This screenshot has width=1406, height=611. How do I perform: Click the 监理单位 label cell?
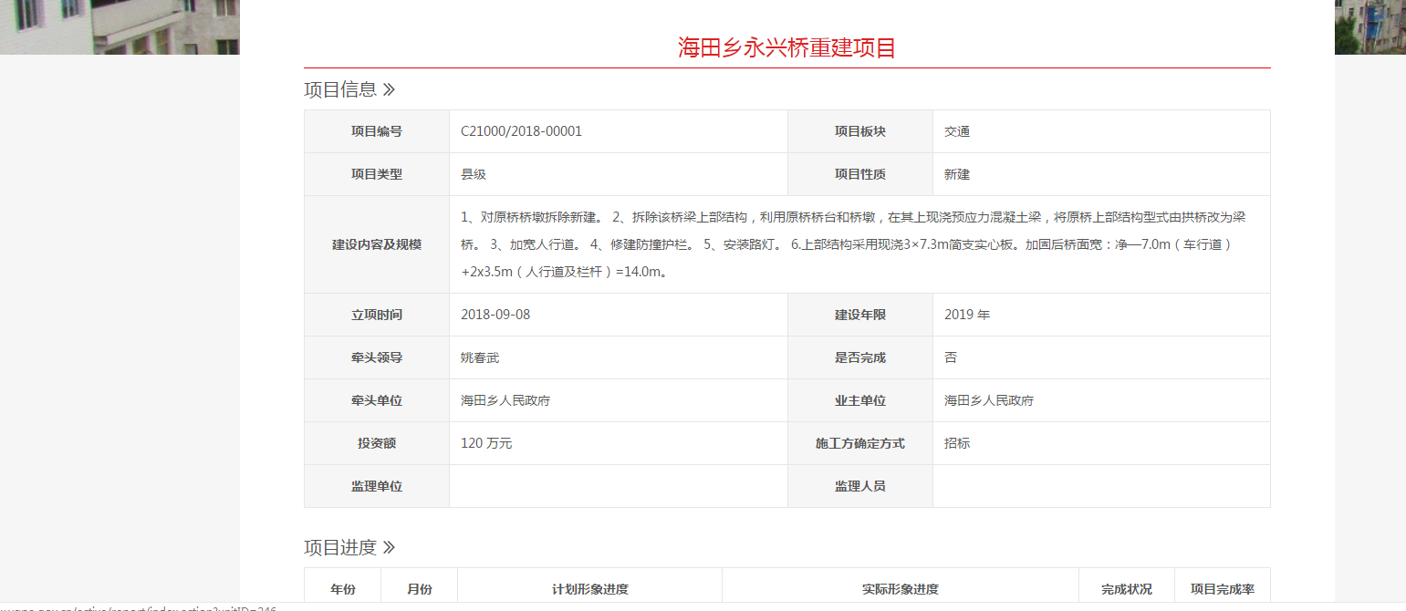377,486
